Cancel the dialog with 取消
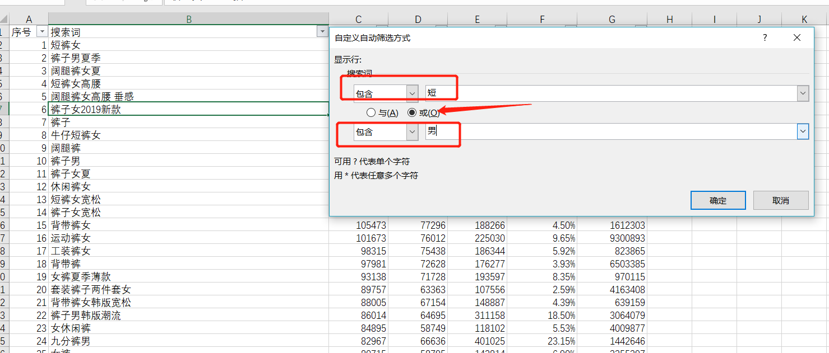This screenshot has width=829, height=353. (781, 201)
